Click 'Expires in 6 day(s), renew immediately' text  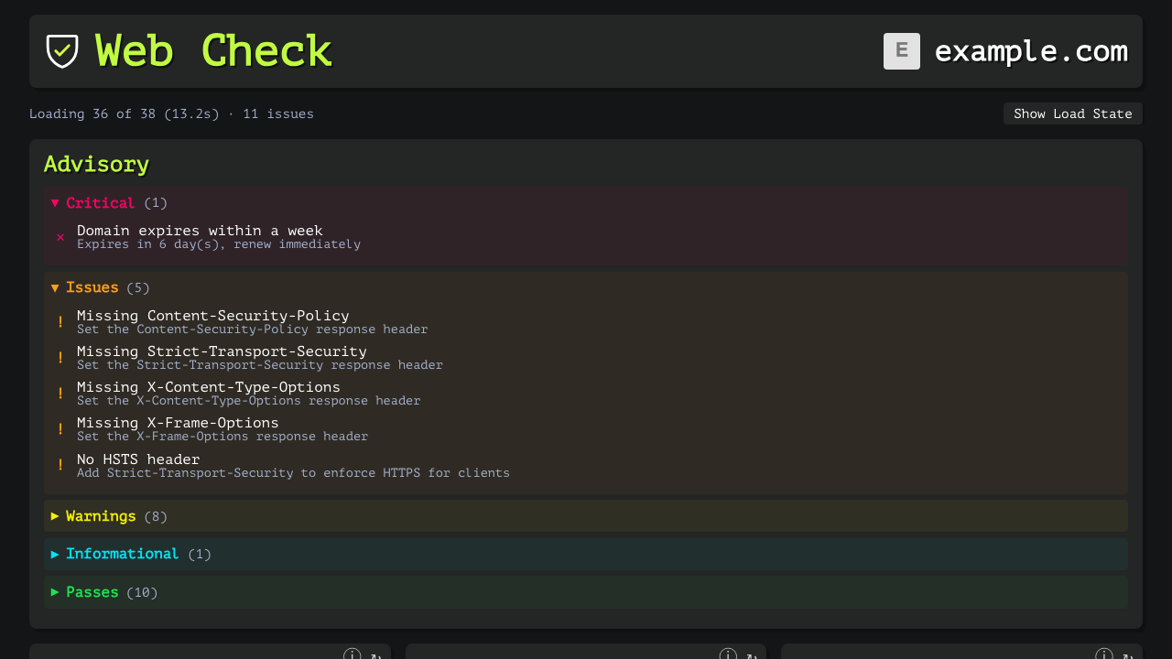click(219, 244)
